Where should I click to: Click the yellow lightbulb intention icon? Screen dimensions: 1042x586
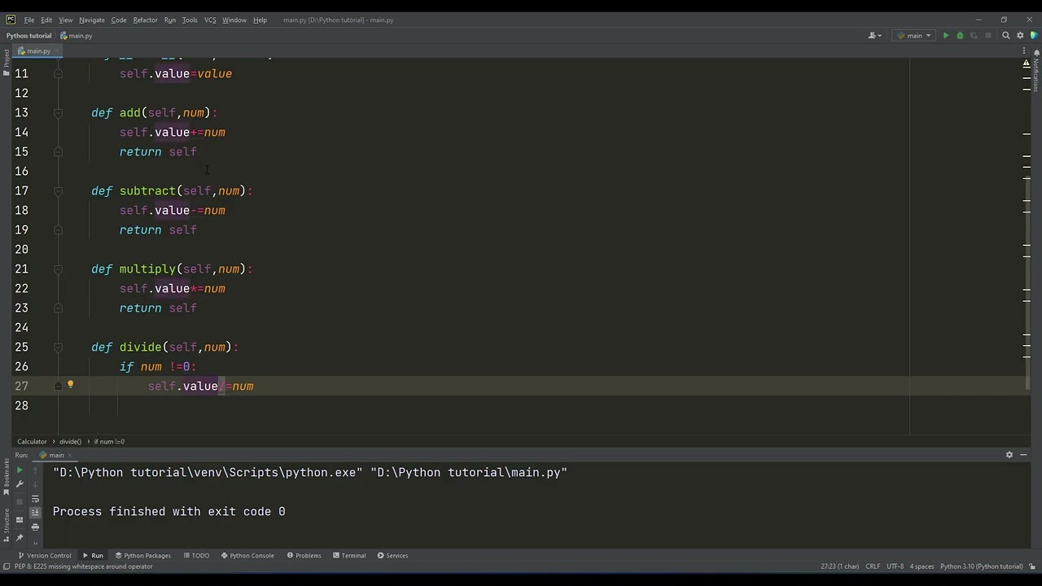71,385
